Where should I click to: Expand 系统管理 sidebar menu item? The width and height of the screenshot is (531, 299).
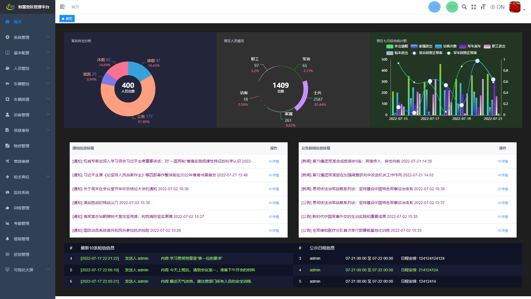coord(27,37)
